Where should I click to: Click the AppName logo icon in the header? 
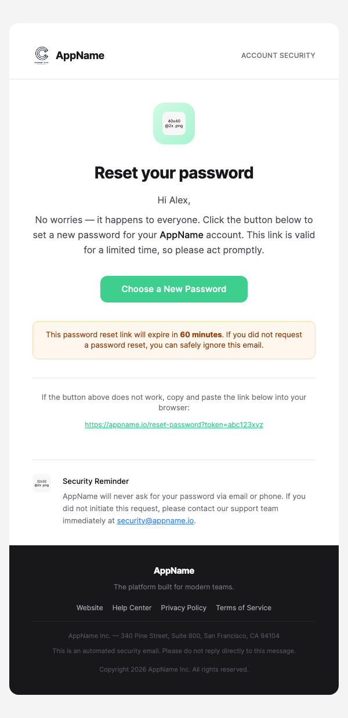click(41, 55)
